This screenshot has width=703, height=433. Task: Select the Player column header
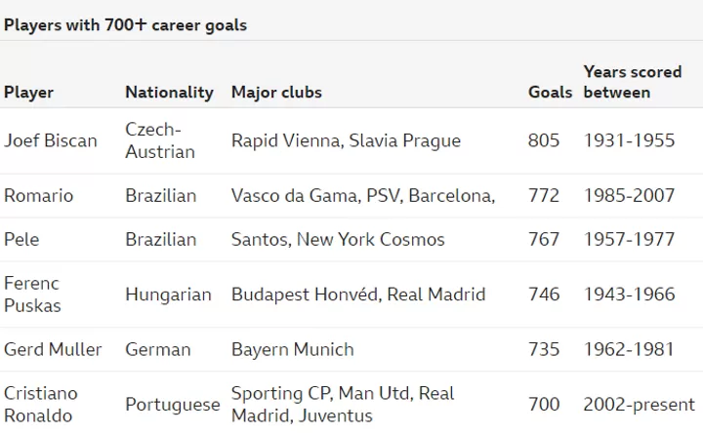(x=28, y=93)
